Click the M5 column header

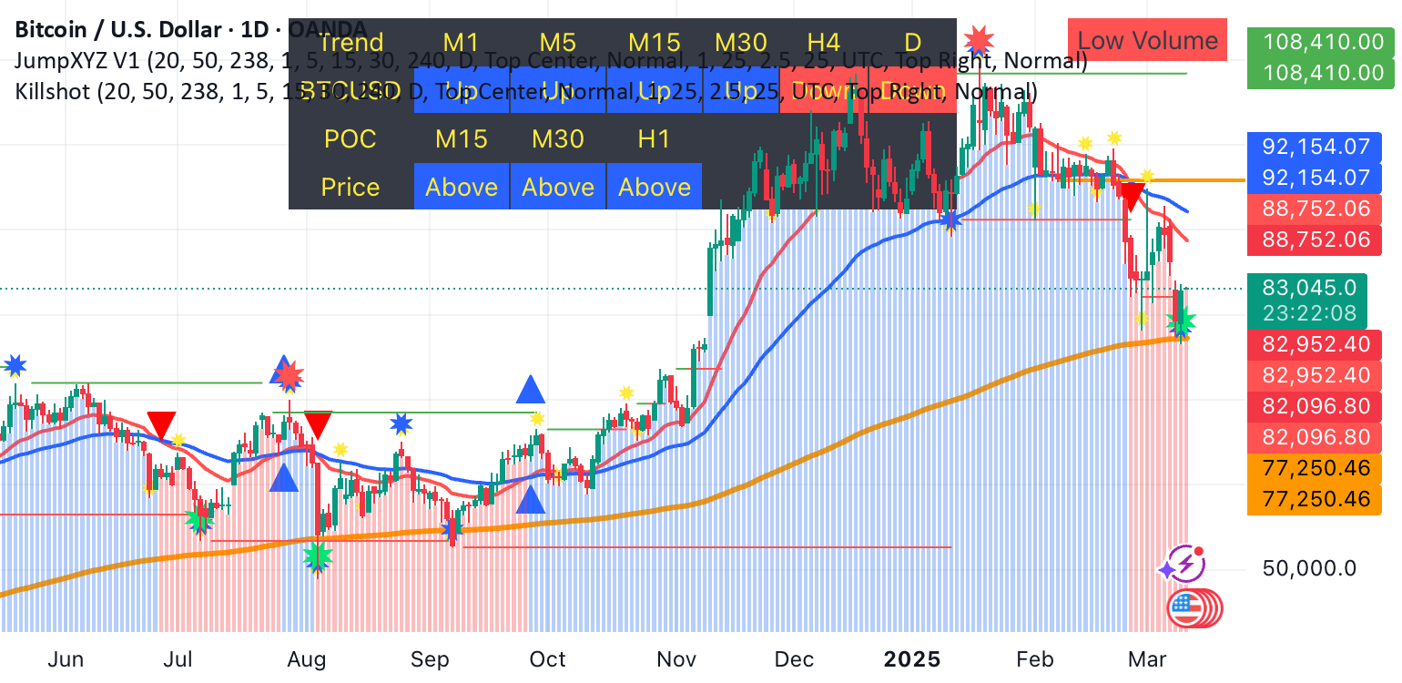[x=558, y=42]
